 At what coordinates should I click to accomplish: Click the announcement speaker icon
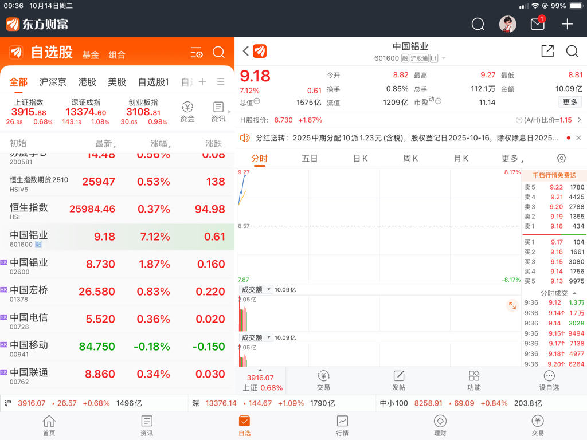pos(245,138)
